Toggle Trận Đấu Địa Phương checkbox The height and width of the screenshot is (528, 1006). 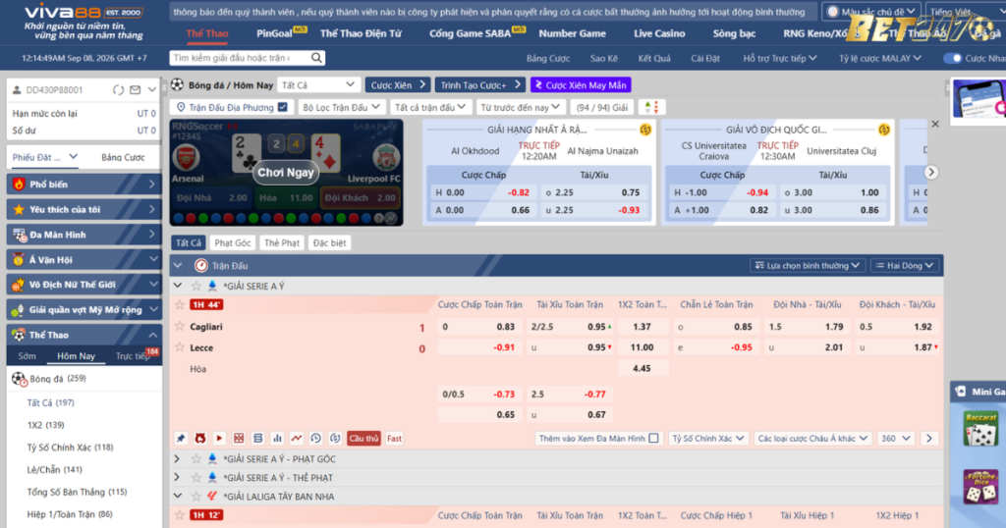[282, 107]
